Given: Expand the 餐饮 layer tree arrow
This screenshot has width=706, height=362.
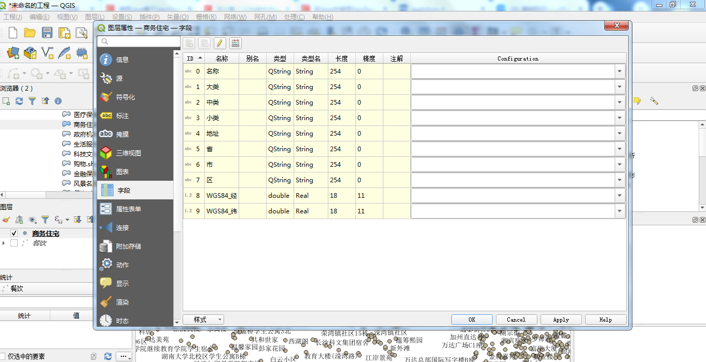Looking at the screenshot, I should (x=4, y=243).
